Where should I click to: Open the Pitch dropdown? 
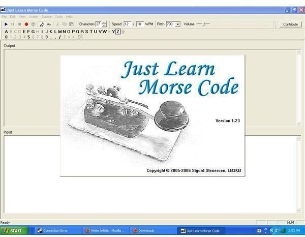tap(177, 24)
